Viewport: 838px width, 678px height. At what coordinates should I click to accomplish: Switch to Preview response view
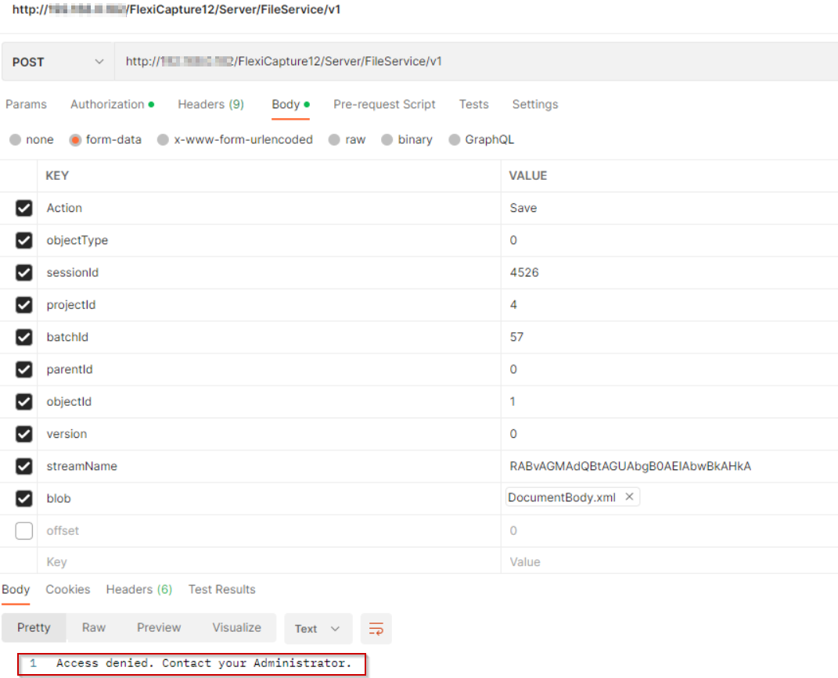(x=159, y=628)
